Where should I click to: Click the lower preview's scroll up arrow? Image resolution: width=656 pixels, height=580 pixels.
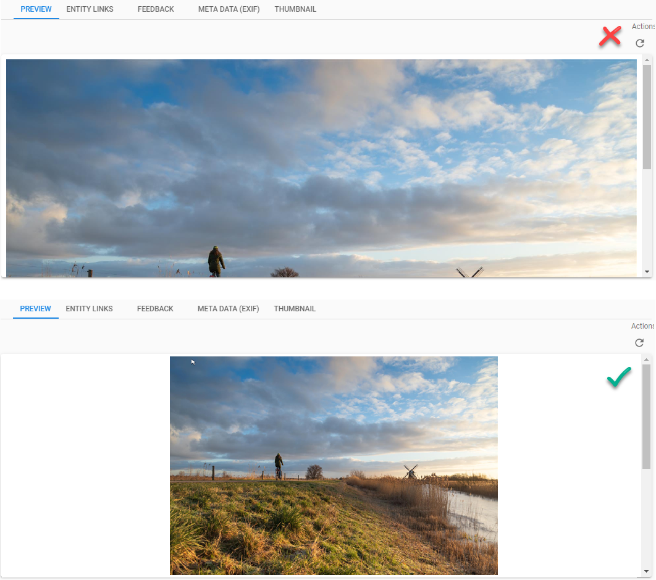[x=646, y=359]
